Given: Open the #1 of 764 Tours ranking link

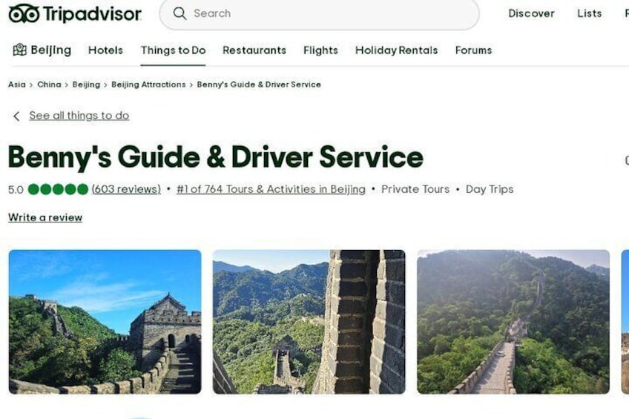Looking at the screenshot, I should click(x=271, y=189).
